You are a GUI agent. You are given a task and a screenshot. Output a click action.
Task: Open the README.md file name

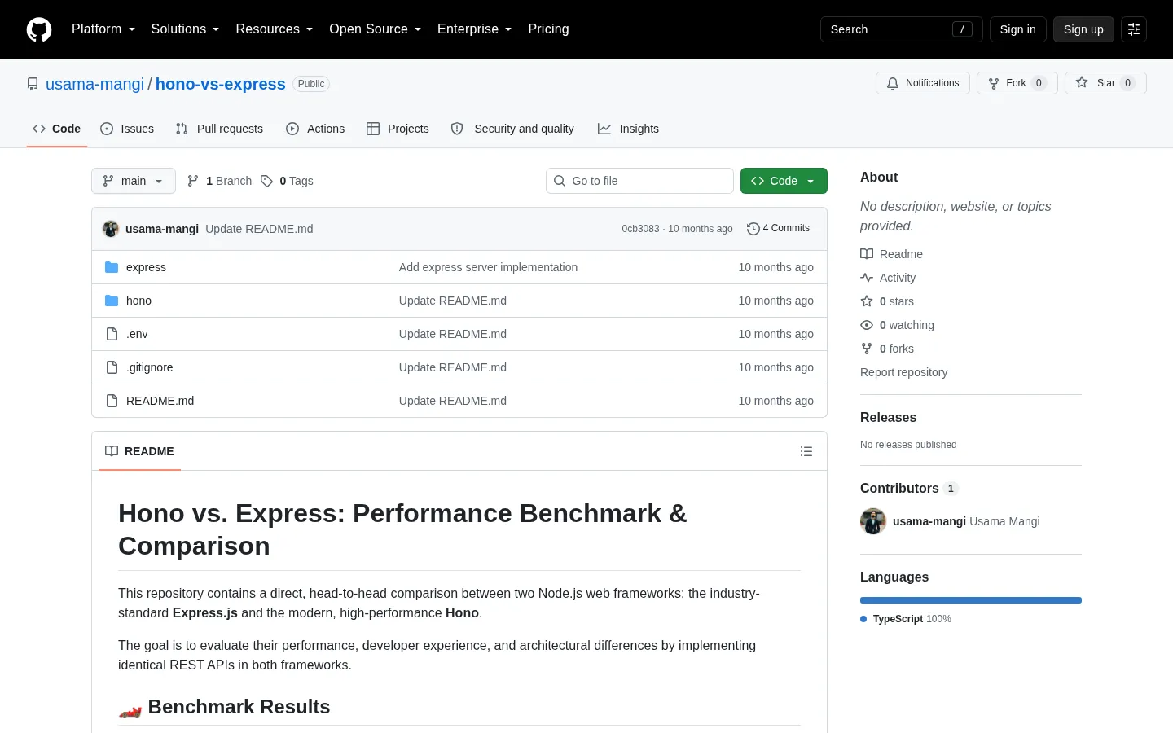(x=160, y=401)
